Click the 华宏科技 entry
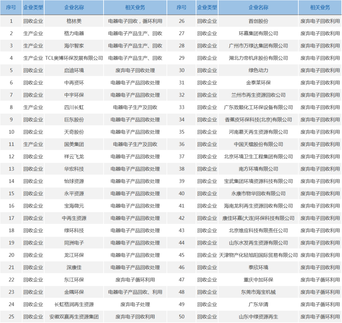This screenshot has width=342, height=323. coord(74,169)
